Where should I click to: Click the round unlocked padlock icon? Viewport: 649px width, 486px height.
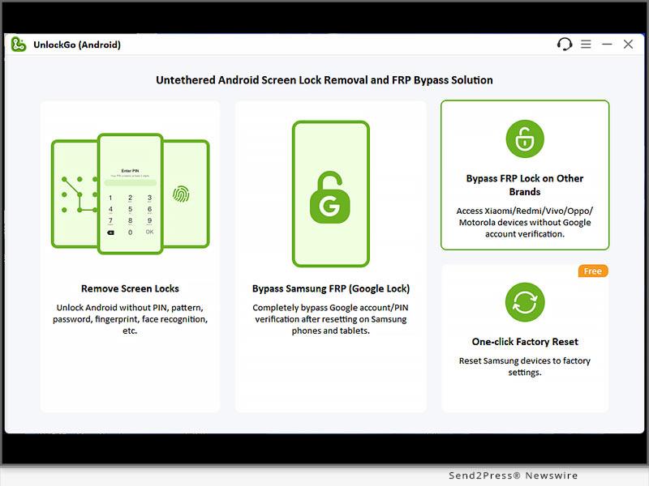click(525, 139)
